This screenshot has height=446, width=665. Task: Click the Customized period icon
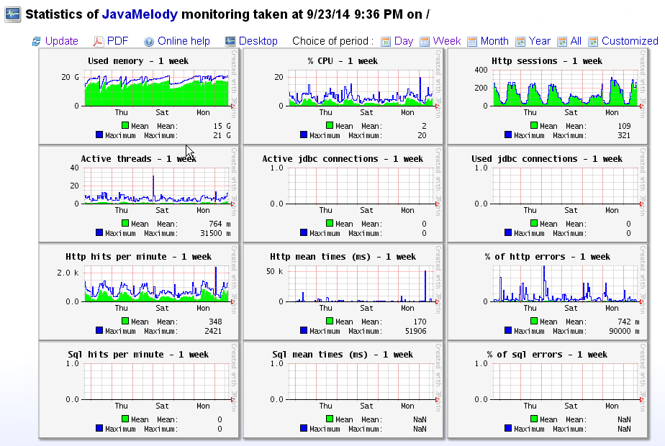[593, 42]
